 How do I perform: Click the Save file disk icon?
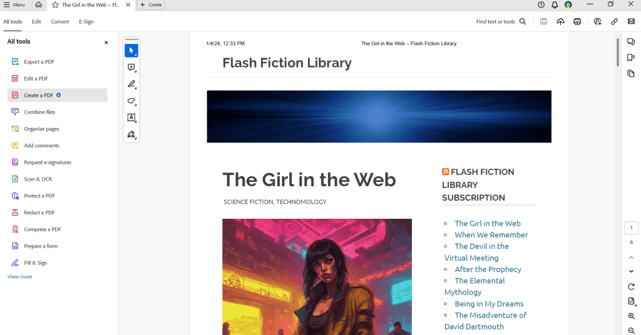click(x=544, y=22)
